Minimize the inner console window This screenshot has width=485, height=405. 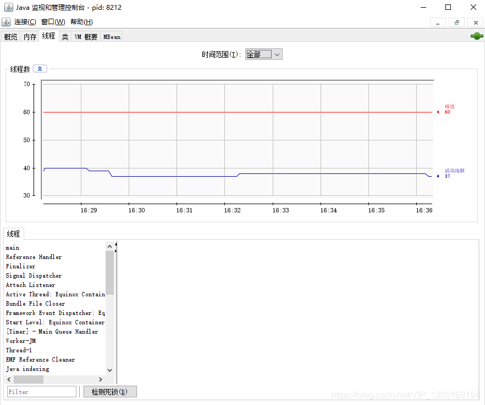(x=438, y=22)
